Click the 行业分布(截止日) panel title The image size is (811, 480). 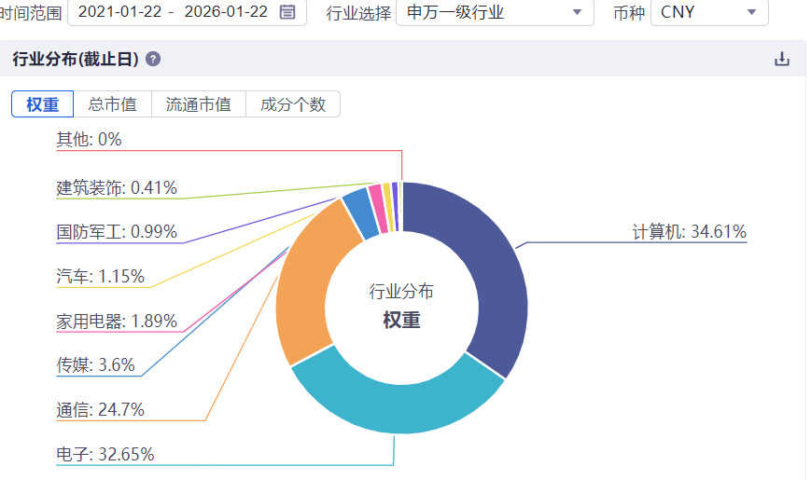click(76, 59)
